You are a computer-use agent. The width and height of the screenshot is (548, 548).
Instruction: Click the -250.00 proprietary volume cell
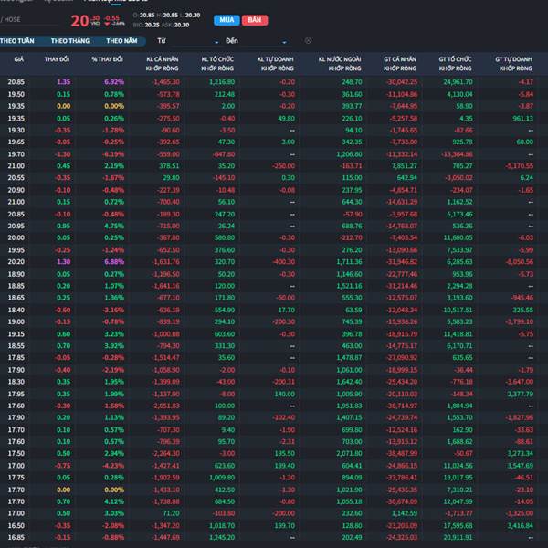click(284, 166)
